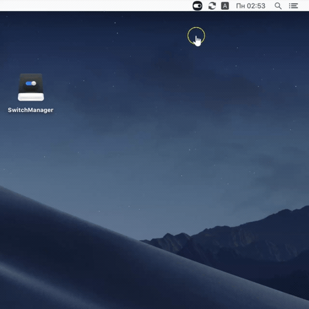Click empty desktop below SwitchManager label
The image size is (309, 309).
point(31,143)
